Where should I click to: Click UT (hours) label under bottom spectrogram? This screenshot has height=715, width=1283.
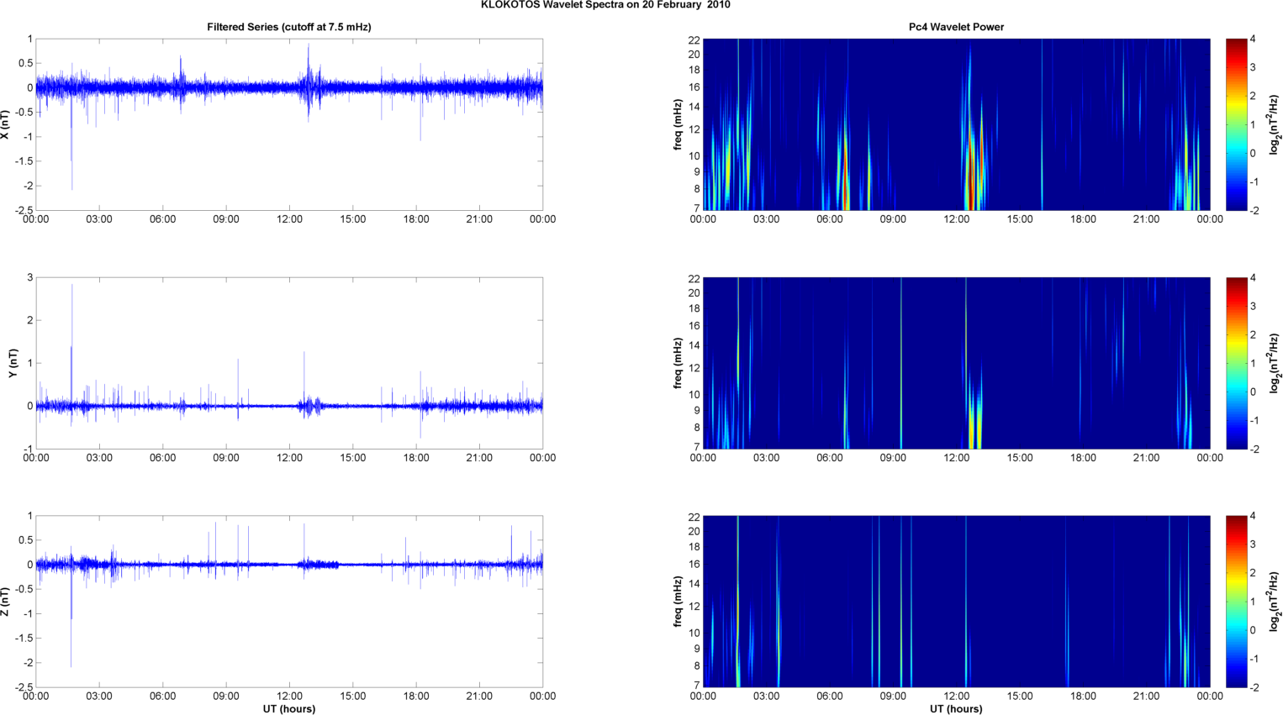(956, 709)
